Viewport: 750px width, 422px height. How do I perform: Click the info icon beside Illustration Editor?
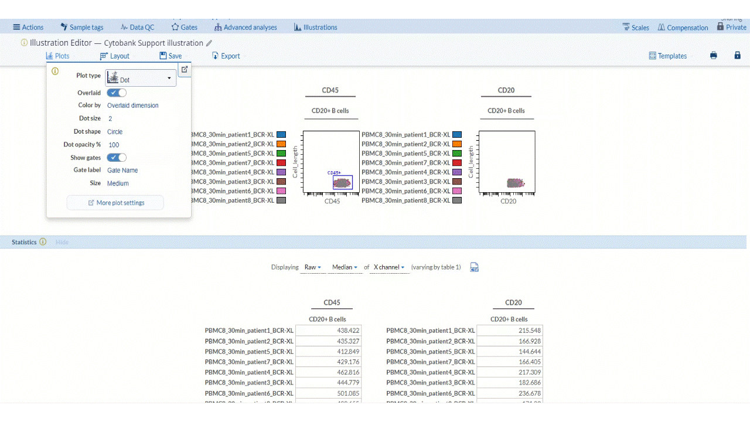24,43
